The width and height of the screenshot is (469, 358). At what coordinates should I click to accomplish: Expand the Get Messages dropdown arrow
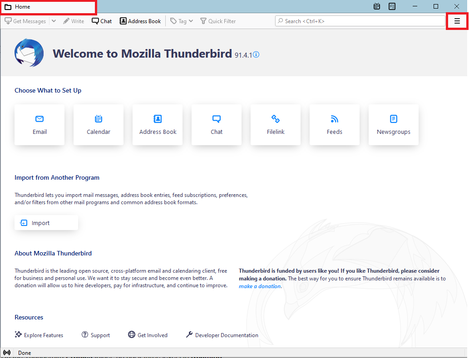click(54, 21)
